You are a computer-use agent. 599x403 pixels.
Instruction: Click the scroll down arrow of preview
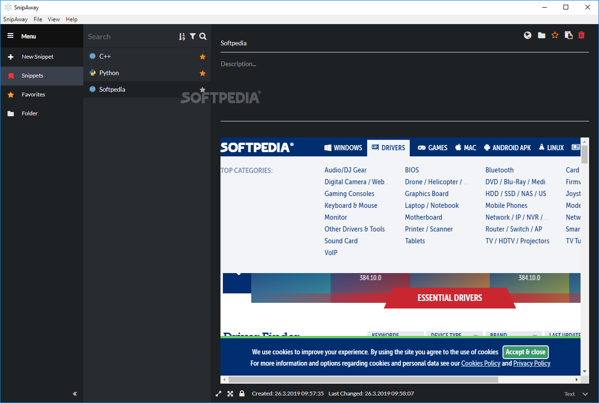pyautogui.click(x=585, y=371)
